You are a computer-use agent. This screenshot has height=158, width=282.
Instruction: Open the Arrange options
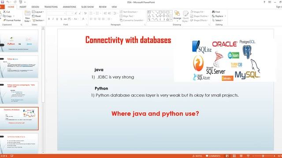(177, 16)
